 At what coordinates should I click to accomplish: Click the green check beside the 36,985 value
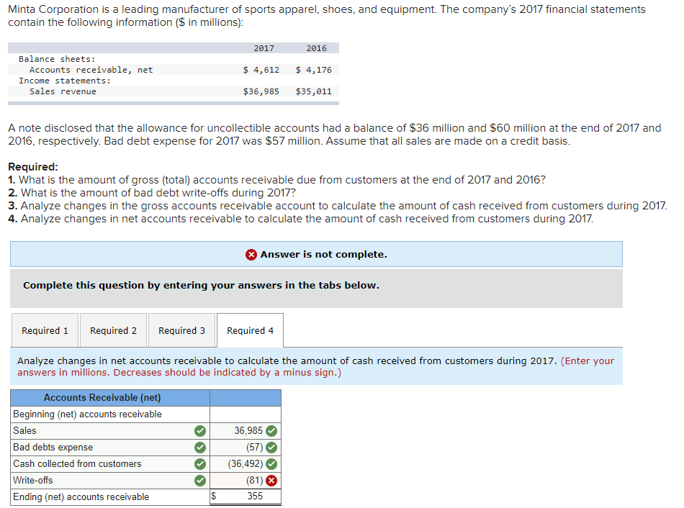tap(271, 431)
